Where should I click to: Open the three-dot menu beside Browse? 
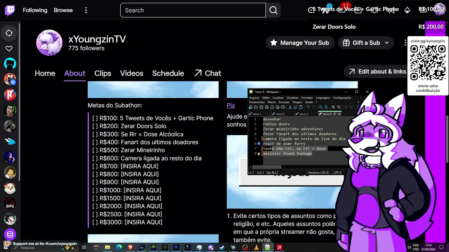[86, 10]
